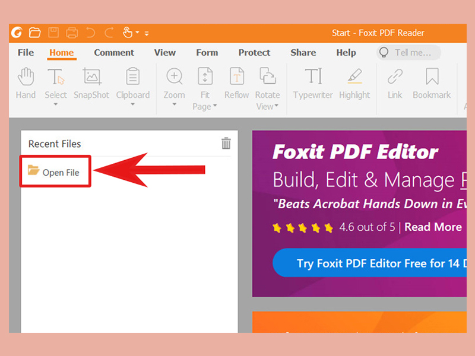This screenshot has width=475, height=356.
Task: Click the Zoom magnifier tool
Action: 175,77
